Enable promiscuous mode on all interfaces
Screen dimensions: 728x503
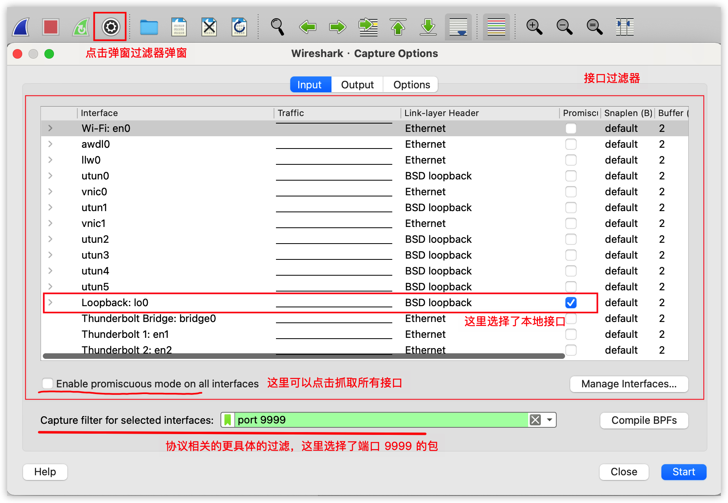[x=48, y=383]
